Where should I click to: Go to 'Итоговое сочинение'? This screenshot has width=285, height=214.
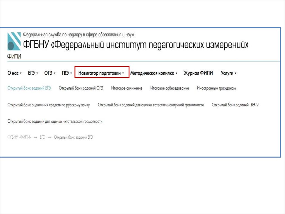pyautogui.click(x=127, y=88)
